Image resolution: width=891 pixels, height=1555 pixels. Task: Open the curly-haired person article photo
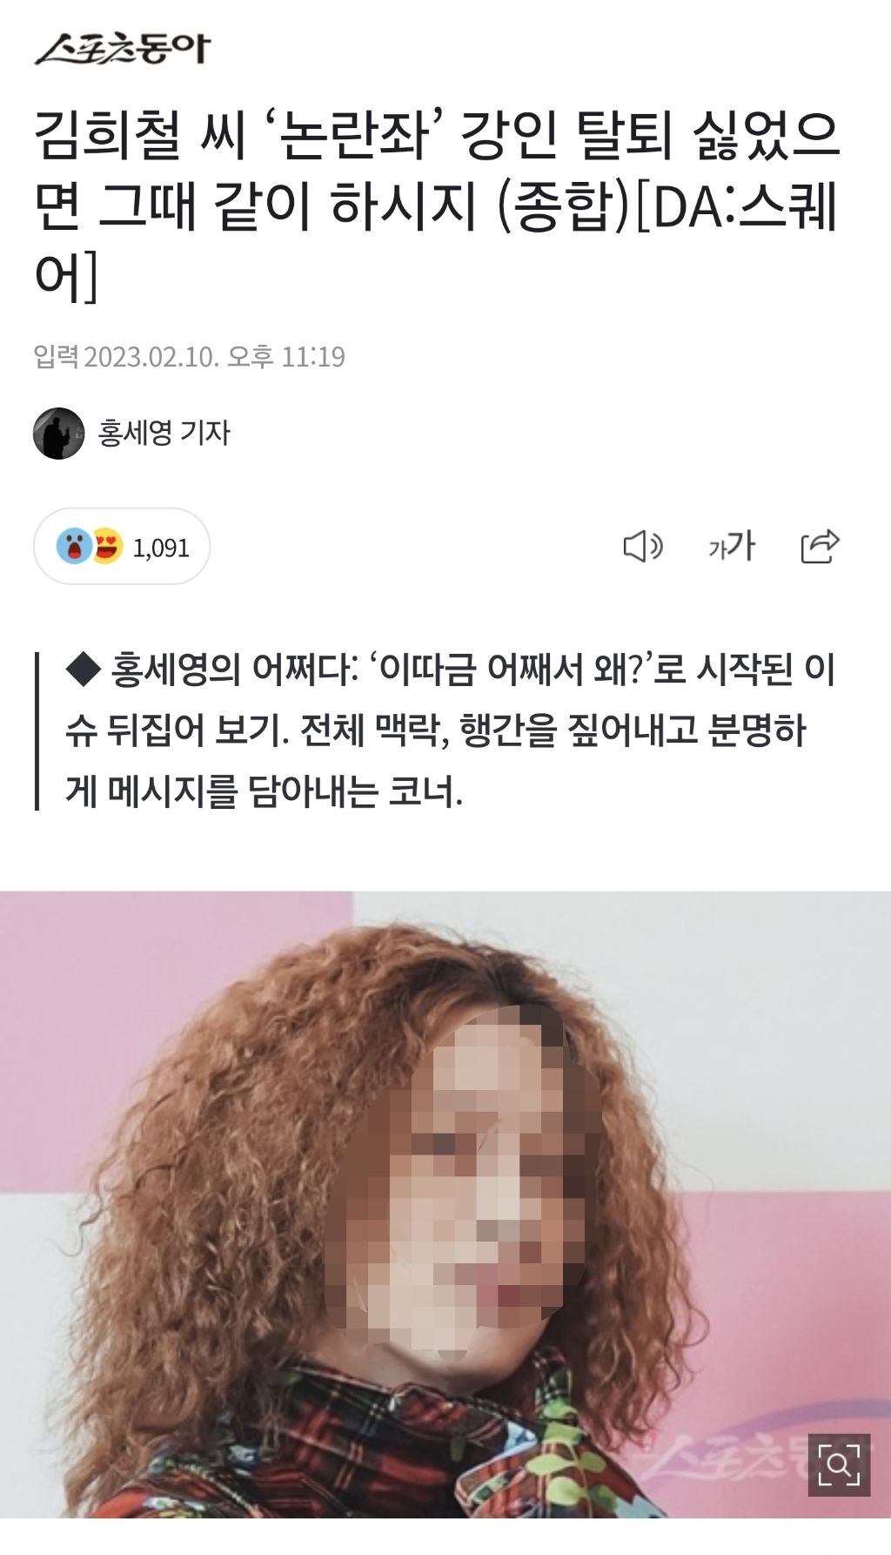(x=445, y=1204)
